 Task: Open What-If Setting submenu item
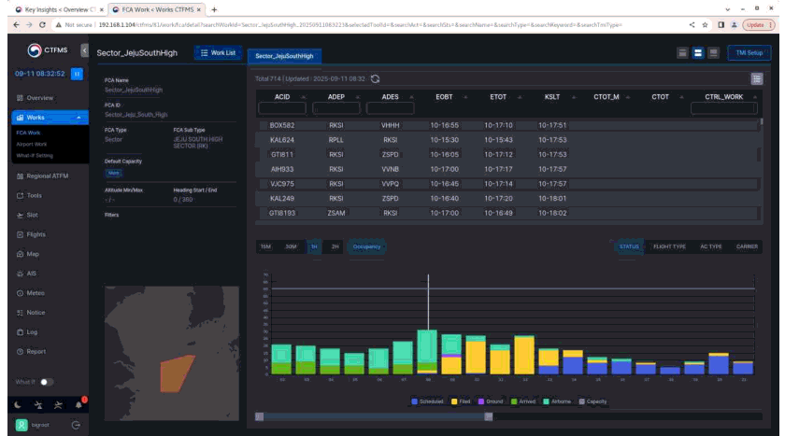(x=34, y=156)
